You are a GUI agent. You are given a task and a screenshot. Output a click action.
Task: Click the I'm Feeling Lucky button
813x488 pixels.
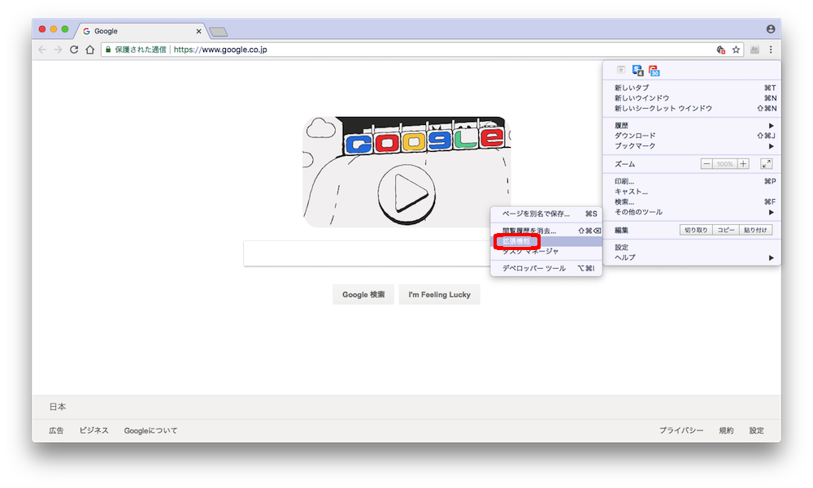[439, 294]
